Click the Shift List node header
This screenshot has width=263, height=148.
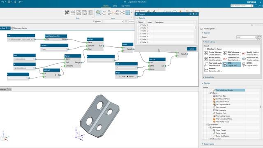157,59
